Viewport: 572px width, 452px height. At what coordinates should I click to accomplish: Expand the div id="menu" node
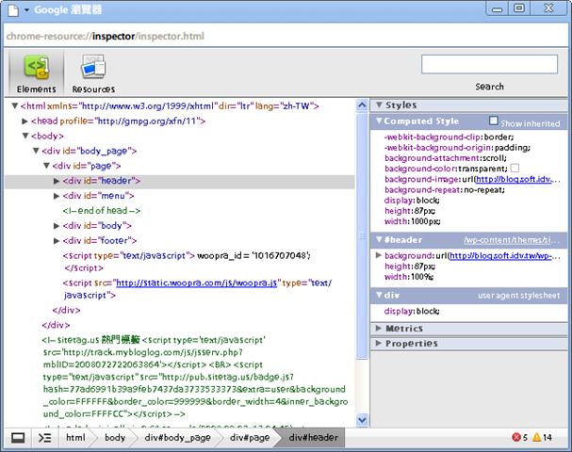click(x=57, y=196)
